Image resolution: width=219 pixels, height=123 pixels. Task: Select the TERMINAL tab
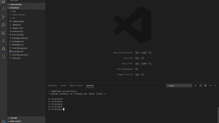click(90, 86)
